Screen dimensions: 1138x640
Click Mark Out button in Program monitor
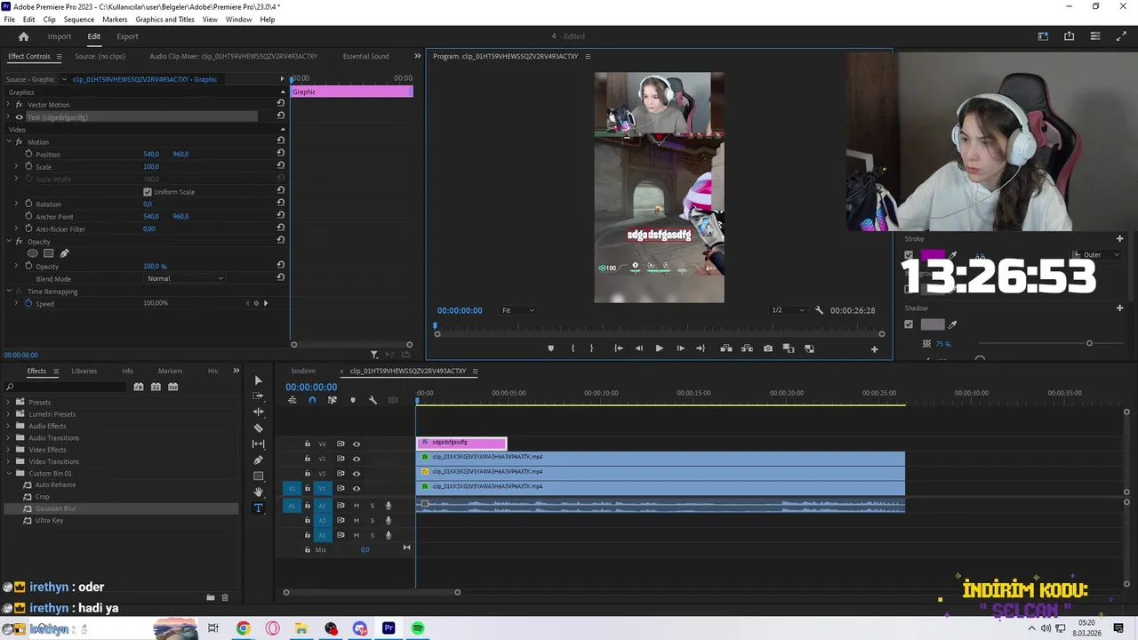592,348
